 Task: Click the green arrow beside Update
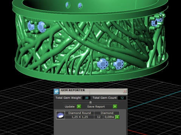(x=79, y=106)
